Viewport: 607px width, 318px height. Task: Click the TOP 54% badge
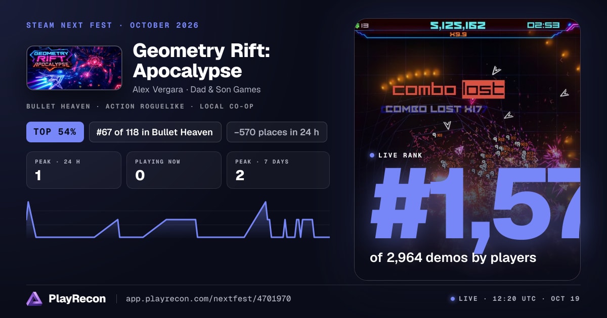coord(55,132)
